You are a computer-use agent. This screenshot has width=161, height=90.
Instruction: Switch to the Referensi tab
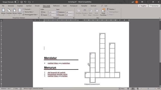pyautogui.click(x=56, y=6)
